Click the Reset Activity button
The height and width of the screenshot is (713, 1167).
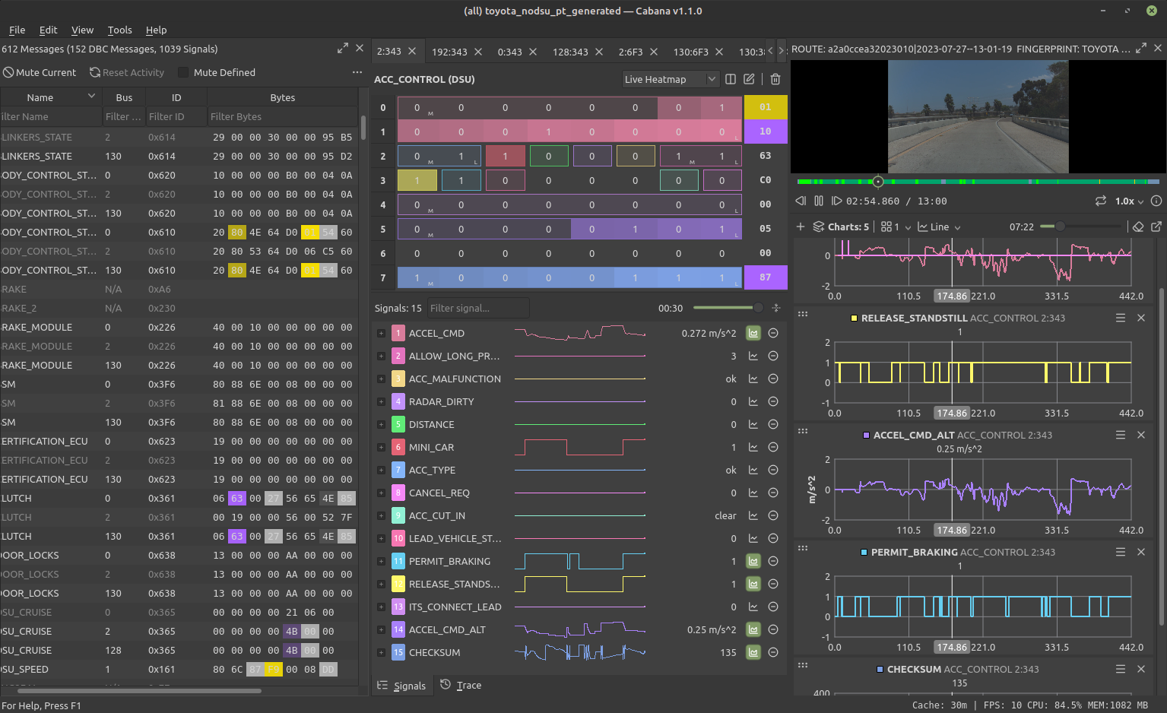[x=127, y=72]
